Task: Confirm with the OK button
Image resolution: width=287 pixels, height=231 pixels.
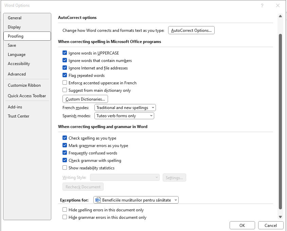Action: click(x=242, y=225)
